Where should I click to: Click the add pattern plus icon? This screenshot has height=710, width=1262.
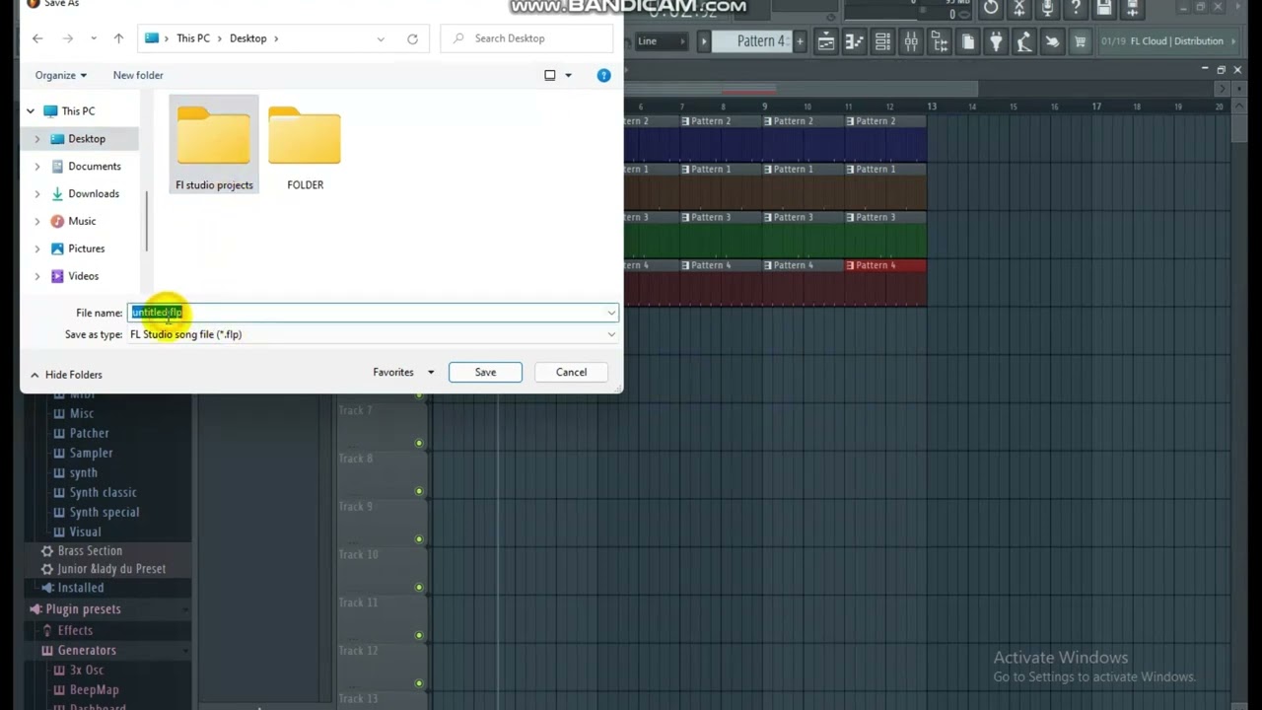click(x=800, y=41)
